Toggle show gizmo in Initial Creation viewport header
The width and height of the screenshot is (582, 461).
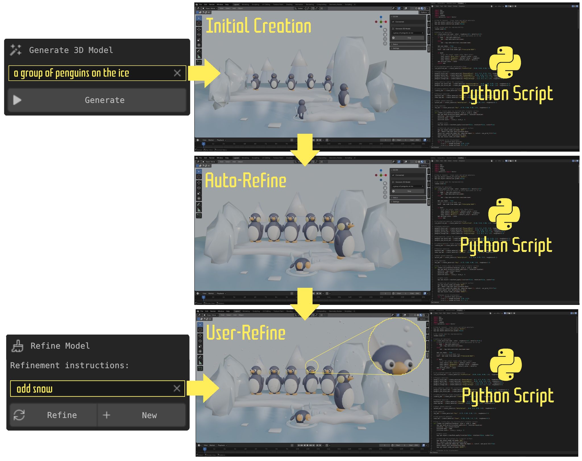399,8
